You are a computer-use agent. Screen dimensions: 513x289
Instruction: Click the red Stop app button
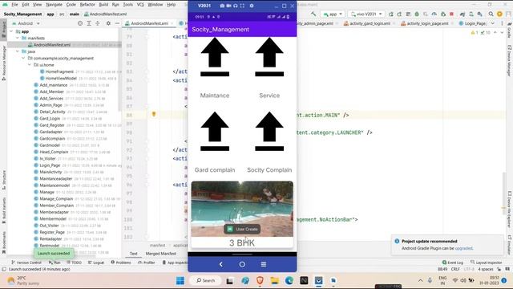pyautogui.click(x=451, y=14)
